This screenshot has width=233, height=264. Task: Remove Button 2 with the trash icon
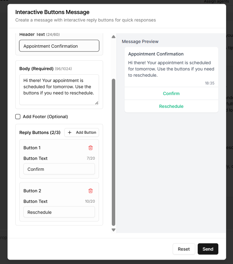click(x=91, y=191)
